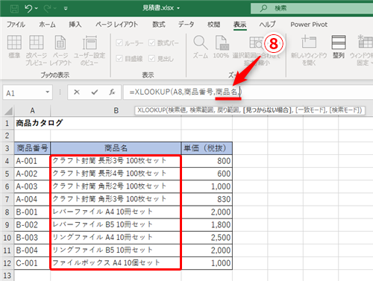373x281 pixels.
Task: Click the 商品名 header cell
Action: (x=116, y=148)
